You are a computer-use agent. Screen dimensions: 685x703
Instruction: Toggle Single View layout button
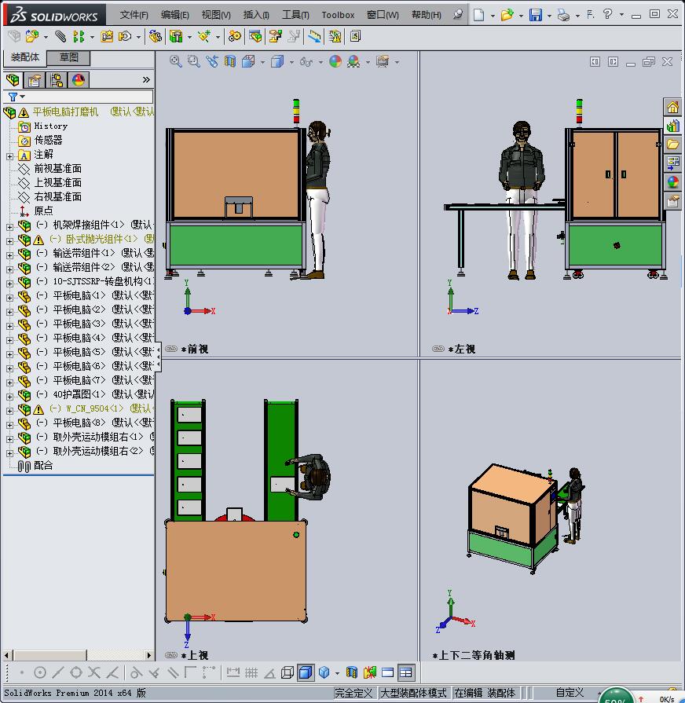click(388, 672)
